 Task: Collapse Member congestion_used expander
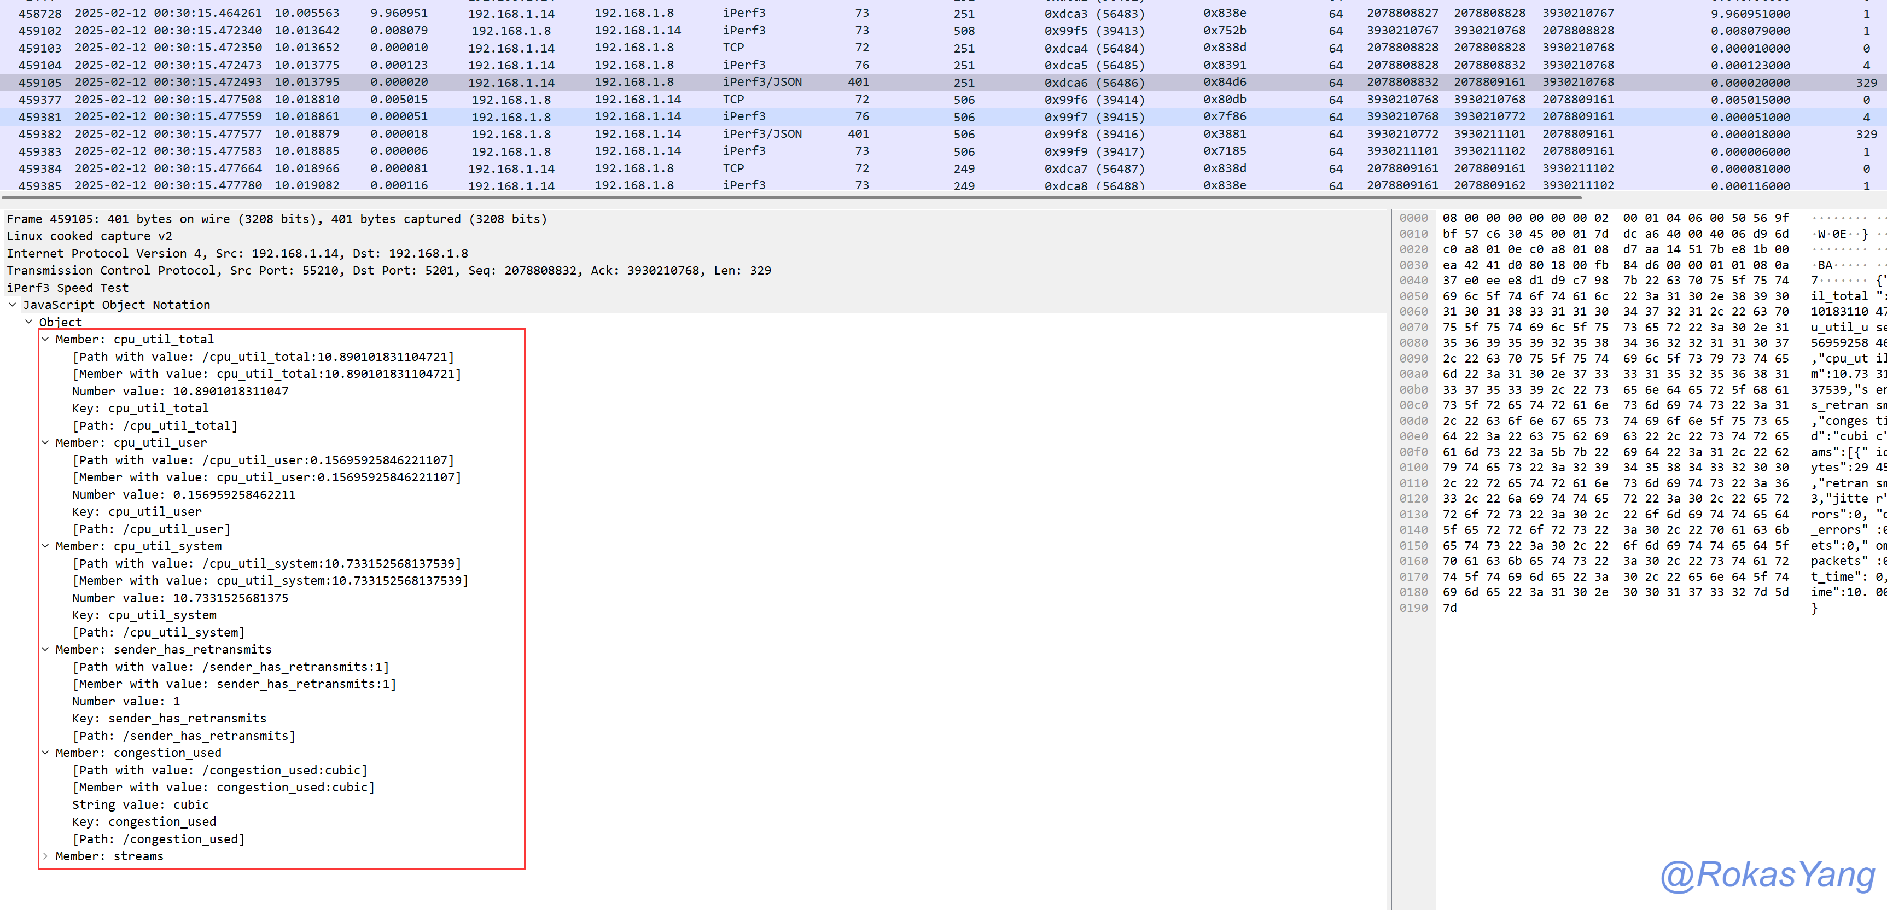tap(45, 752)
